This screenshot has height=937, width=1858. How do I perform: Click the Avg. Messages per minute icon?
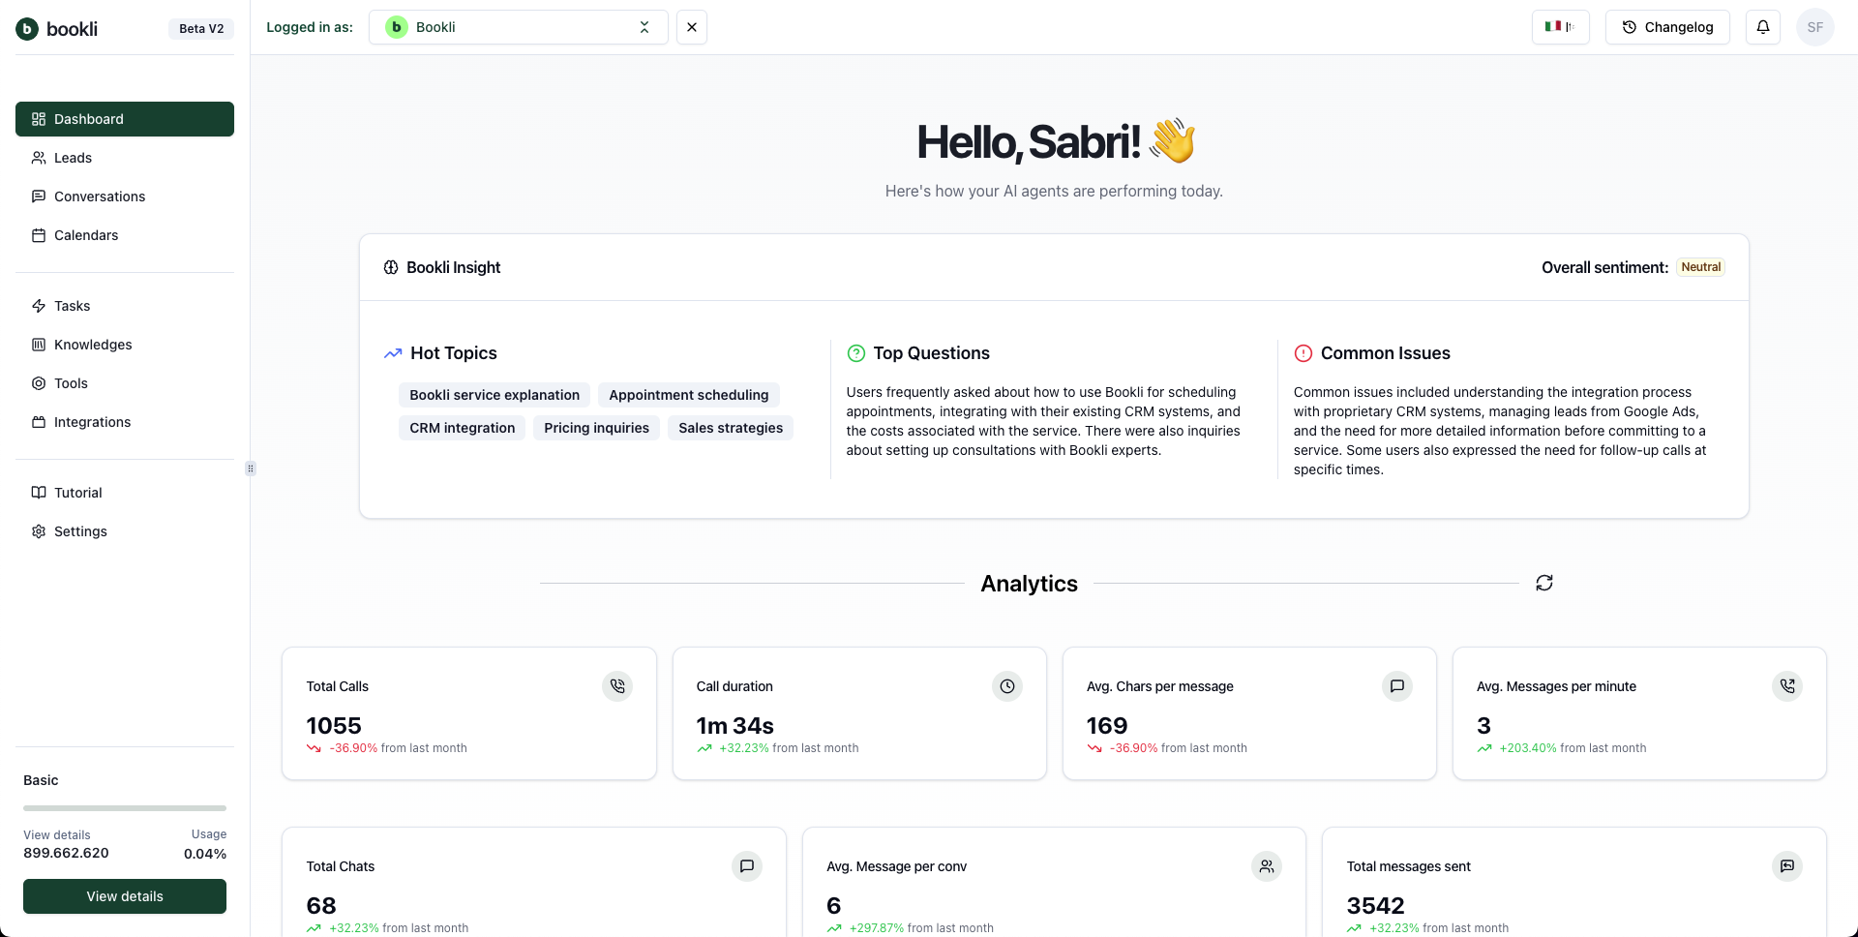(1787, 686)
